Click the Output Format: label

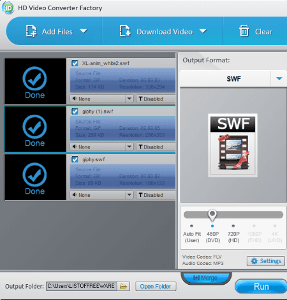pyautogui.click(x=206, y=61)
